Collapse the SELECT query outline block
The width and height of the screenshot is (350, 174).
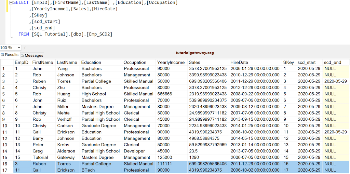(11, 3)
